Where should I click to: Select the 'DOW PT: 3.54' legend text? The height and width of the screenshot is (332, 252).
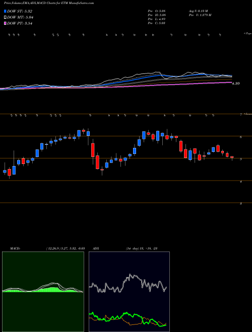[20, 24]
